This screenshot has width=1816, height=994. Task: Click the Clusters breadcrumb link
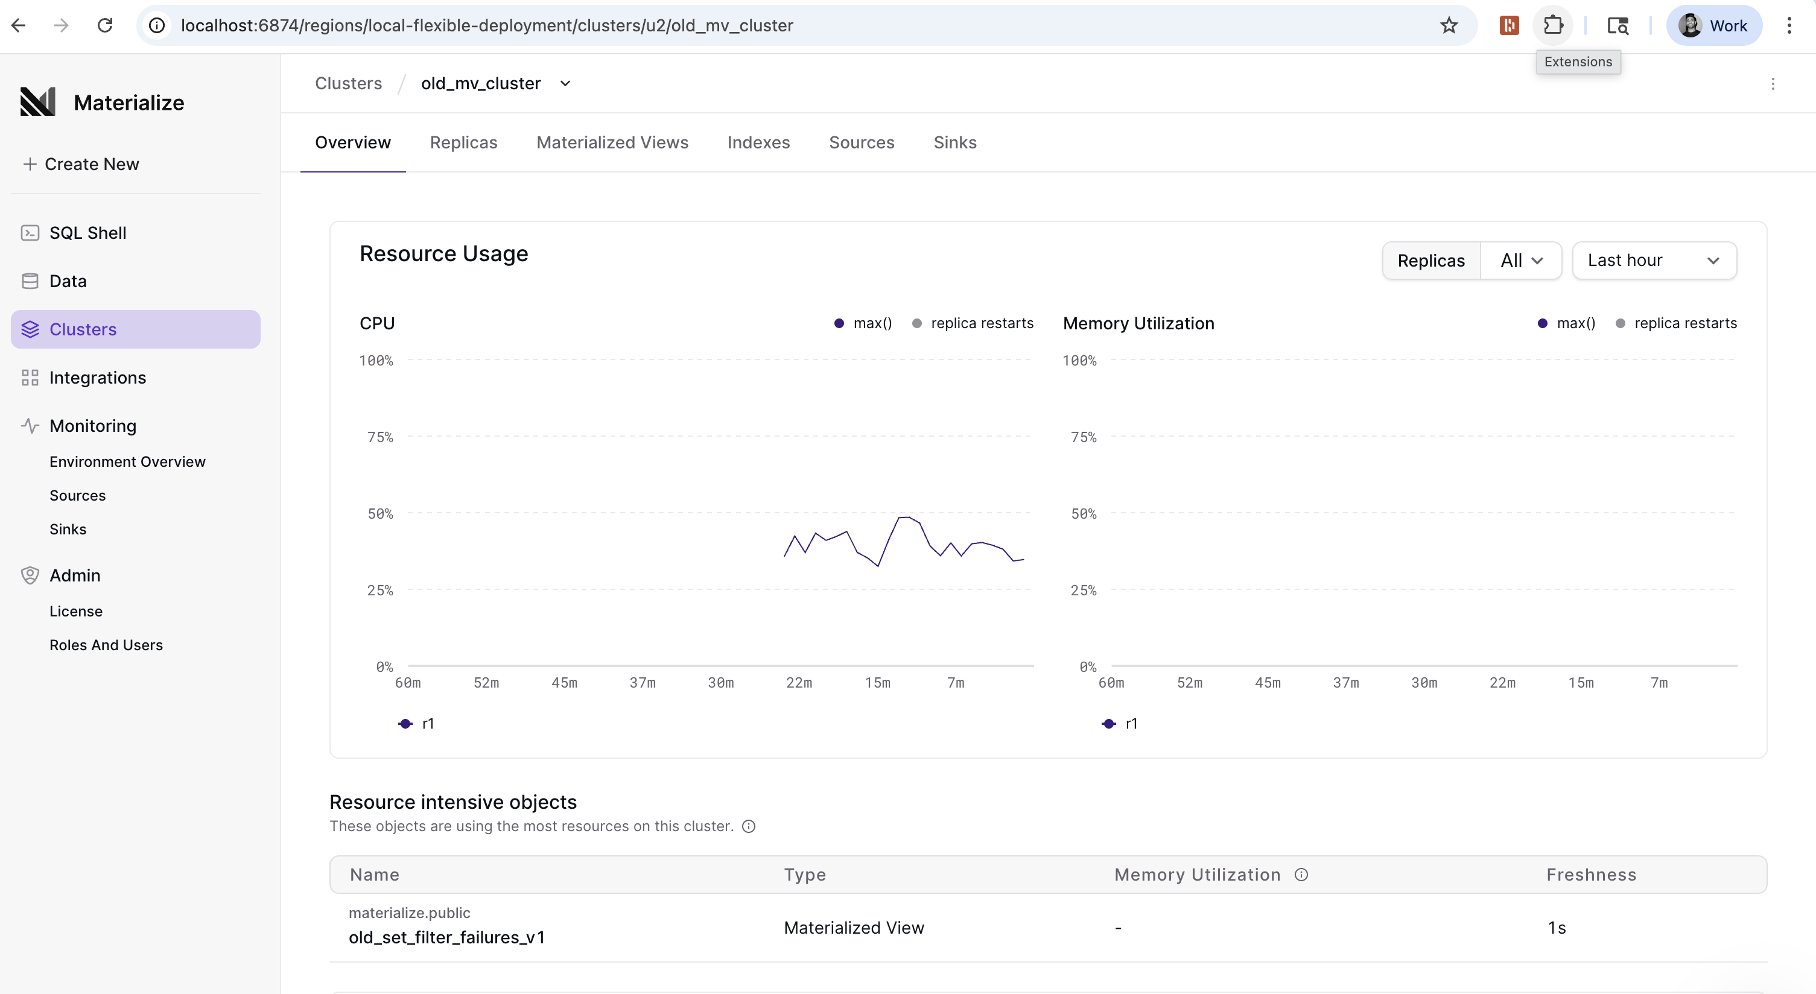[x=348, y=84]
